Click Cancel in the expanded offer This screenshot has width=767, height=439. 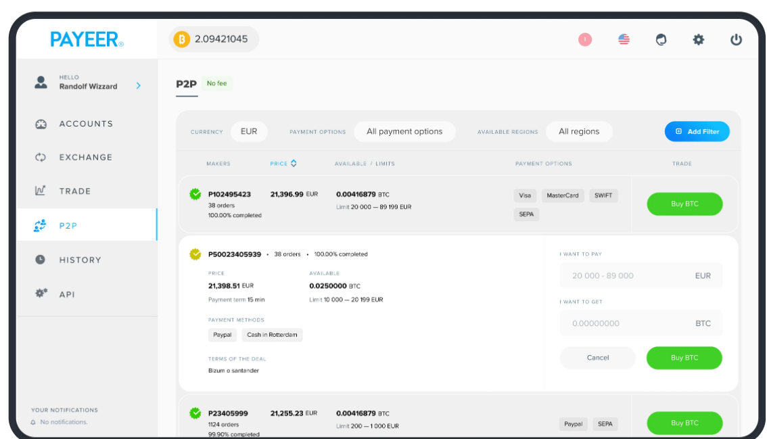tap(597, 358)
